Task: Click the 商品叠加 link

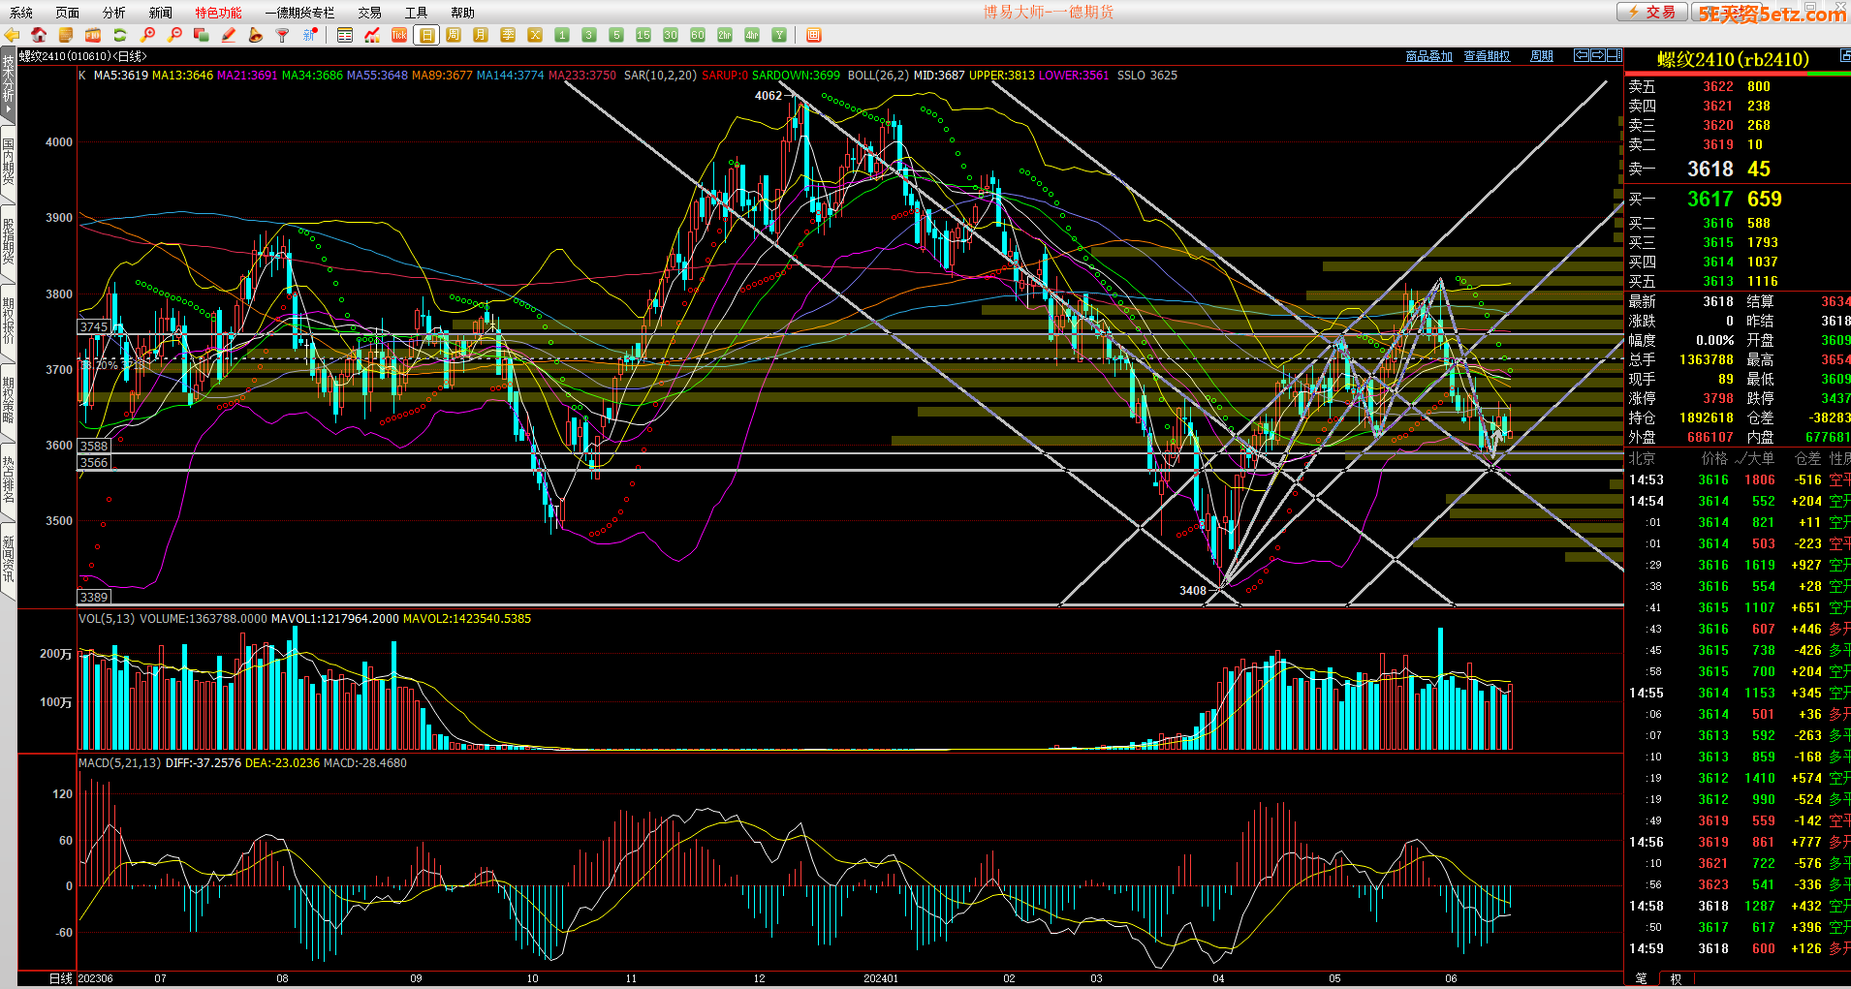Action: coord(1428,56)
